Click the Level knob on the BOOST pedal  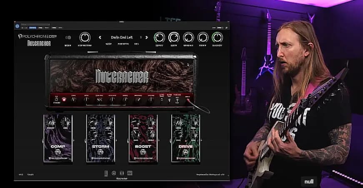coord(151,122)
